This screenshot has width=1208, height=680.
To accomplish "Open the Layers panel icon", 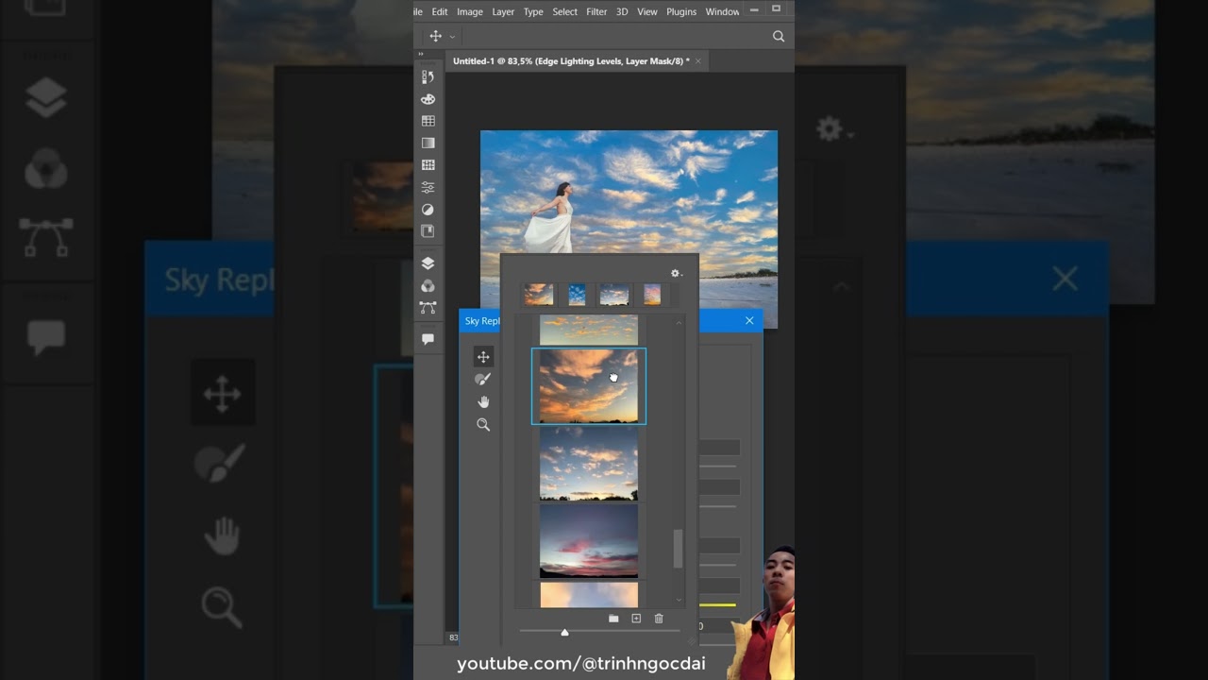I will (x=428, y=263).
